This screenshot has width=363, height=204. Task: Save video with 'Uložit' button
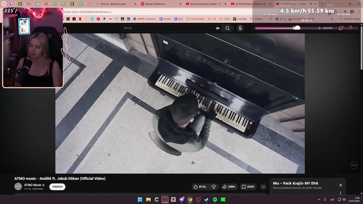[248, 187]
